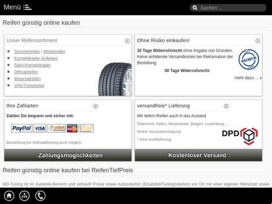The width and height of the screenshot is (272, 204).
Task: Click 'Ohne Risiko einkaufen!' heading
Action: [x=163, y=40]
